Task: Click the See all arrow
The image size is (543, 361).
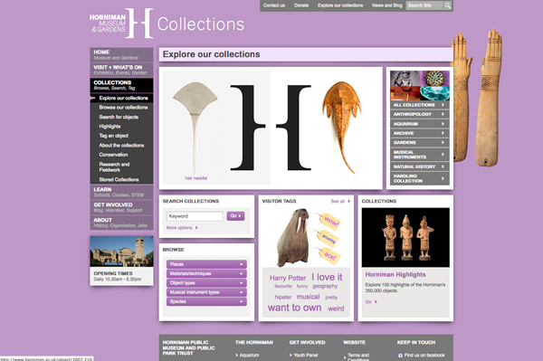Action: [x=349, y=201]
